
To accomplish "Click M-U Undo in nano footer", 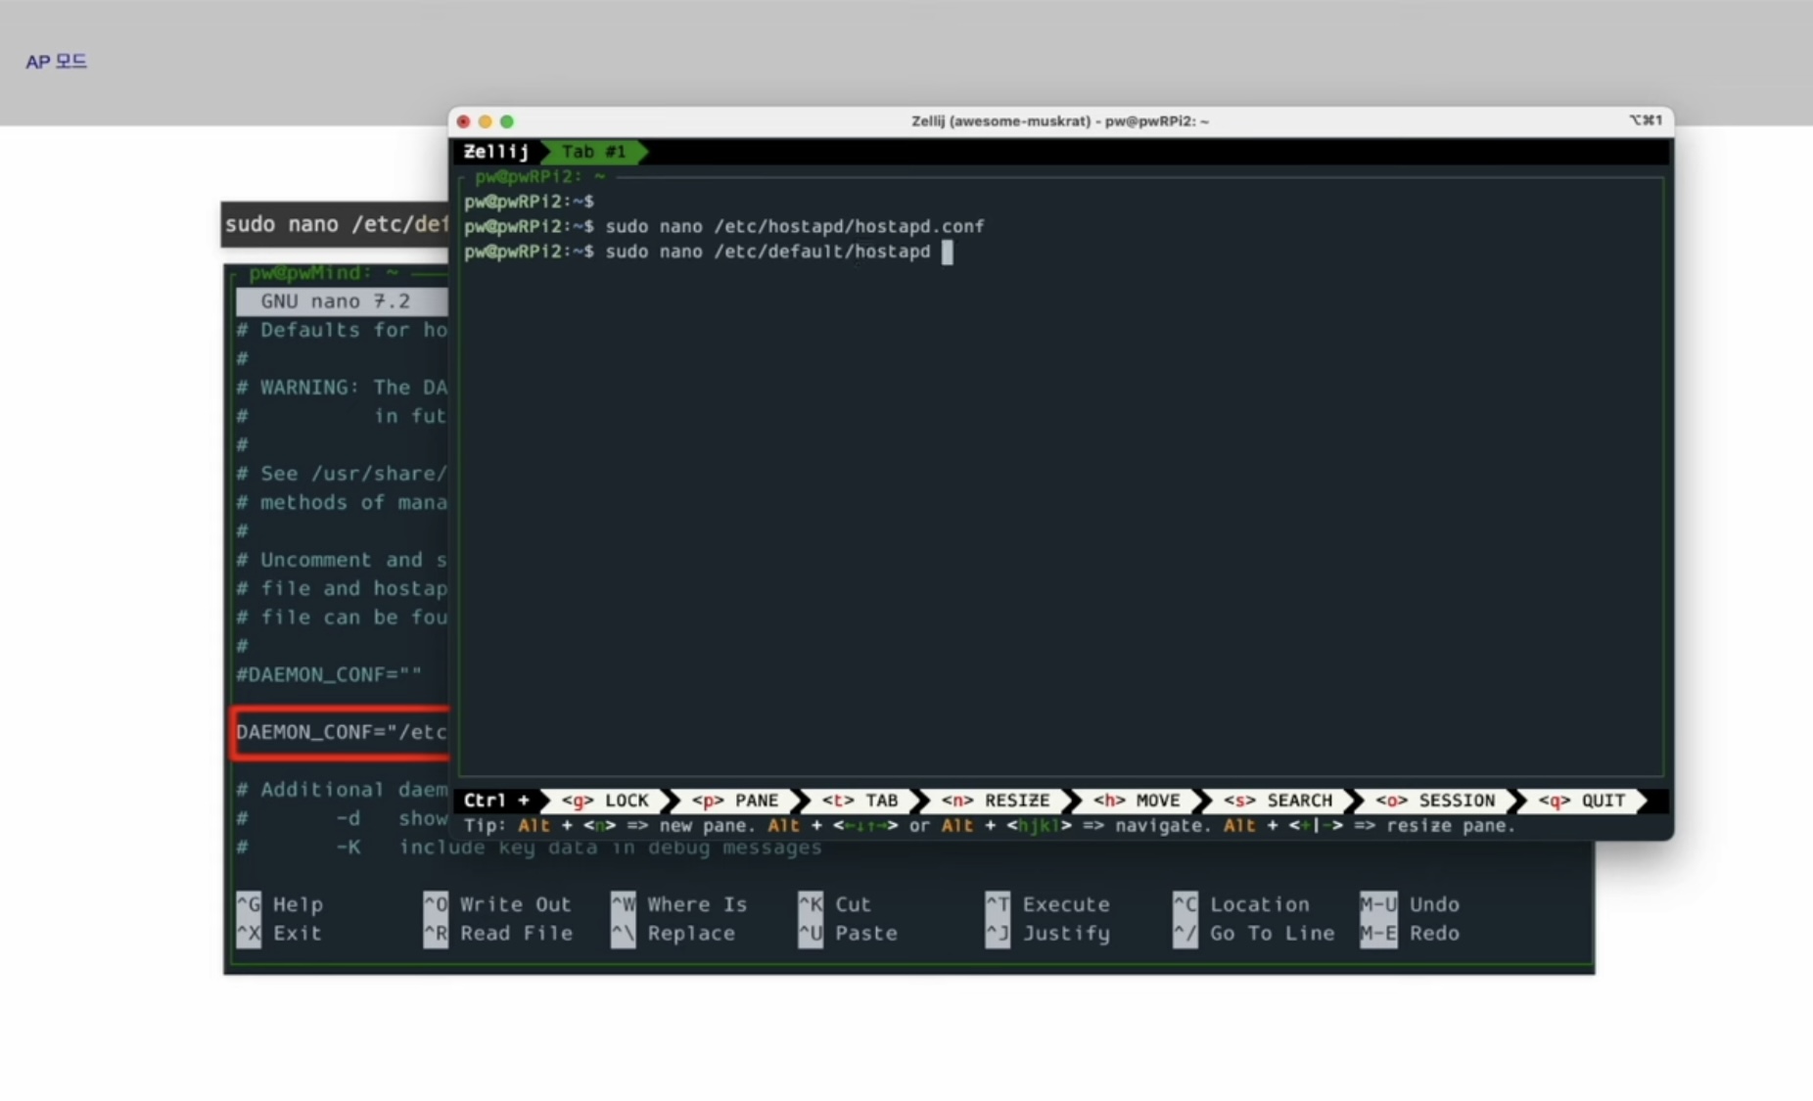I will [1410, 904].
